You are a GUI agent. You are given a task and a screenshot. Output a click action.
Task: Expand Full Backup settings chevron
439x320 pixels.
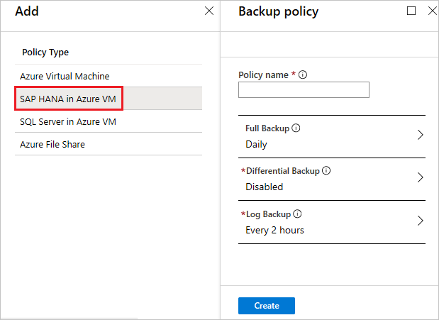coord(420,135)
